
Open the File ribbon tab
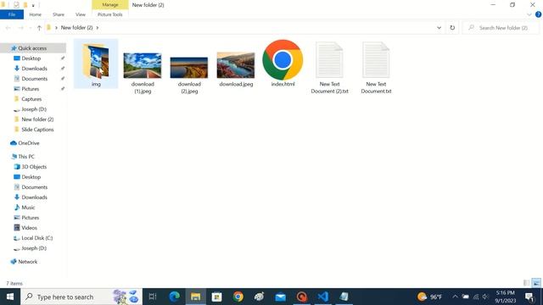[x=12, y=14]
